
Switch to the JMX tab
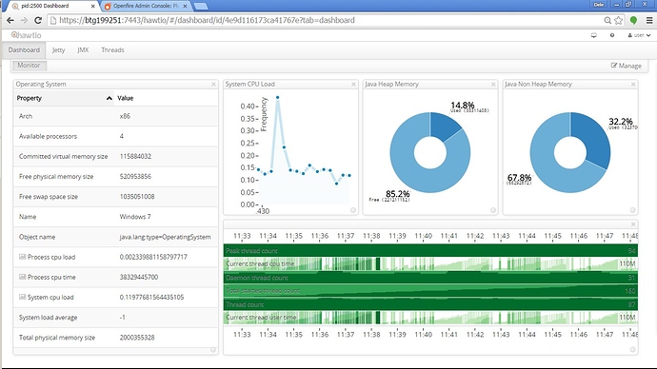83,49
